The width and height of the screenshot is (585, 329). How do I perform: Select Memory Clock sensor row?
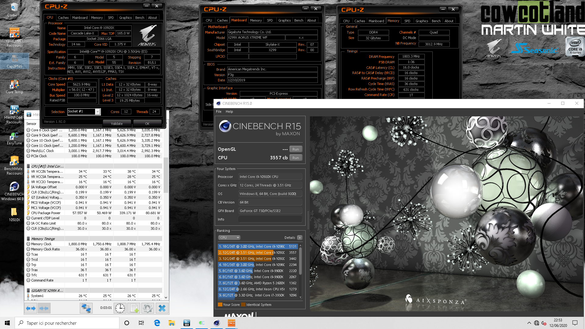point(94,244)
